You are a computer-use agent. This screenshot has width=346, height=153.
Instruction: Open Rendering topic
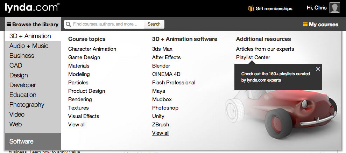(x=80, y=99)
